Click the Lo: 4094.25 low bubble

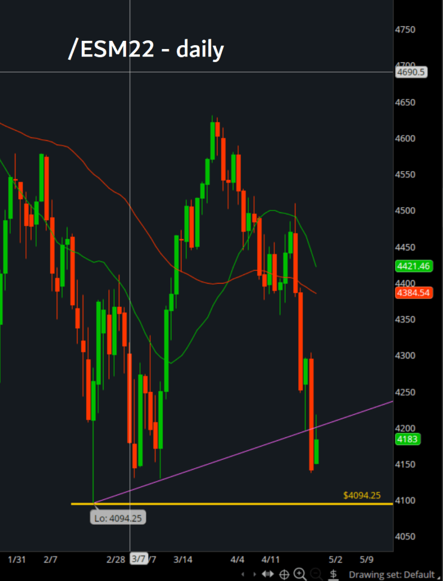click(x=118, y=518)
